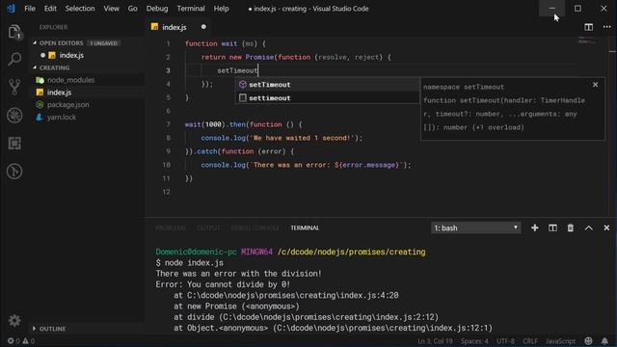Open the Selection menu
Screen dimensions: 617x347
tap(80, 9)
